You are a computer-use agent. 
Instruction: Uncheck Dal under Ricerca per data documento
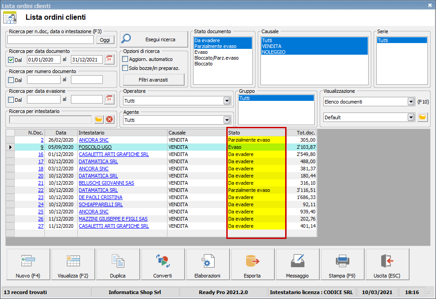pyautogui.click(x=12, y=59)
